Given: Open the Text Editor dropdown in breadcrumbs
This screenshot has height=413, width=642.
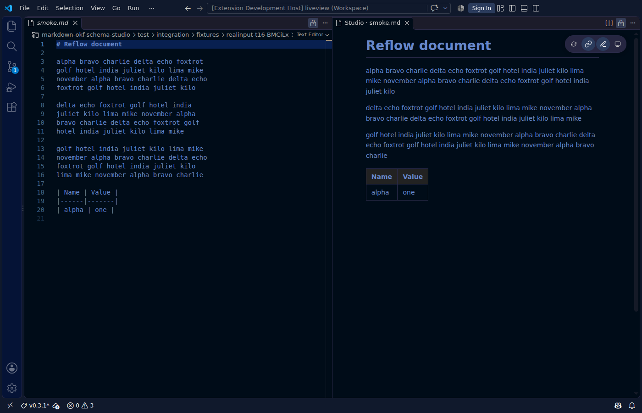Looking at the screenshot, I should pos(313,35).
